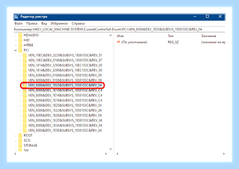239x169 pixels.
Task: Click folder icon of VEN_1814&DEV_3290
Action: [25, 65]
